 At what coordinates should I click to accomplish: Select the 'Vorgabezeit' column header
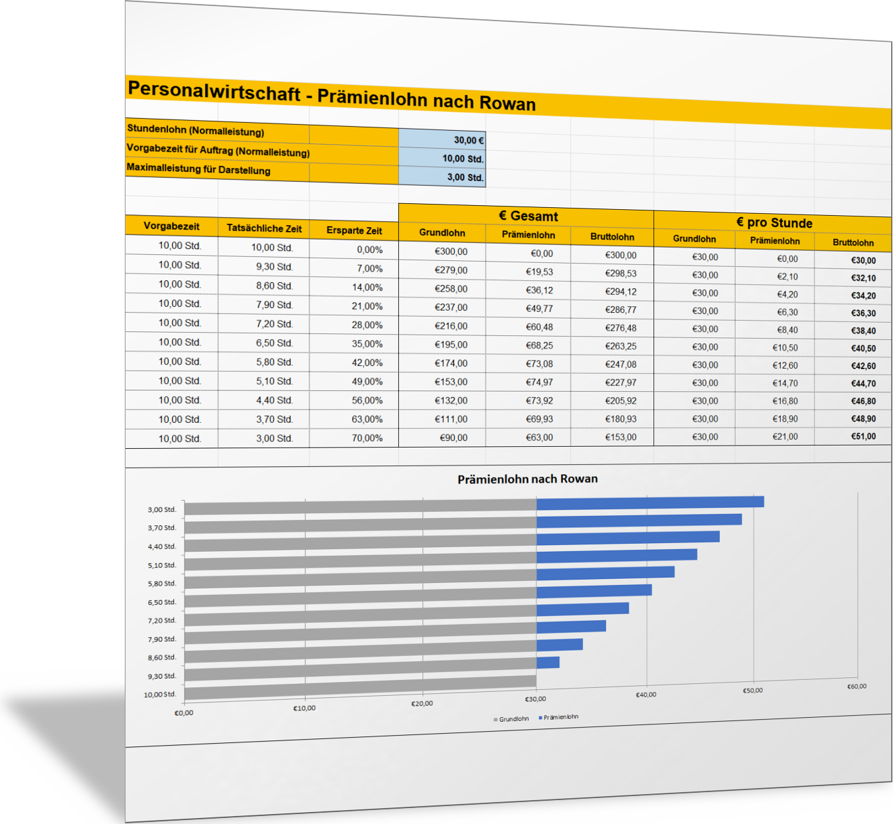click(x=171, y=226)
